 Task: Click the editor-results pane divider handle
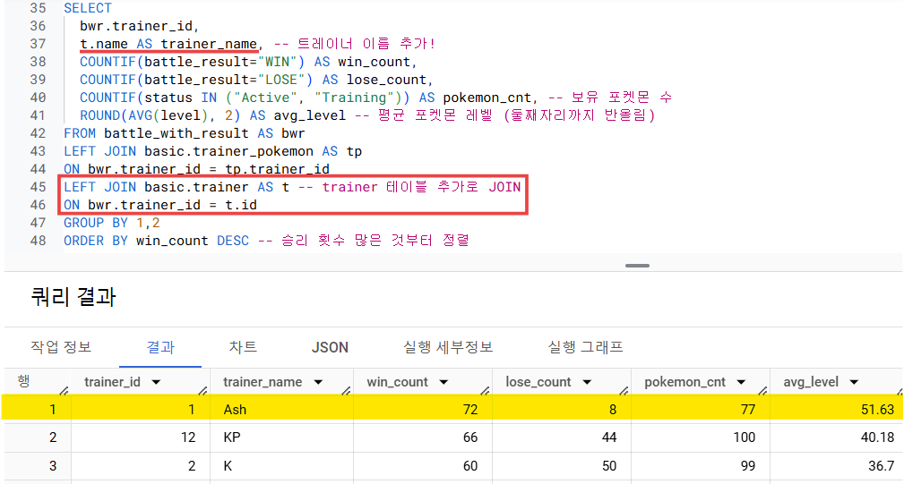tap(637, 266)
